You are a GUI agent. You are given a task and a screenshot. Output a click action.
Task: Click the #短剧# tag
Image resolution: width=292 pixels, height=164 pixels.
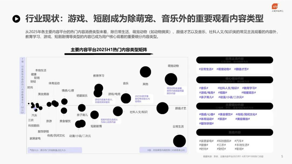(222, 92)
